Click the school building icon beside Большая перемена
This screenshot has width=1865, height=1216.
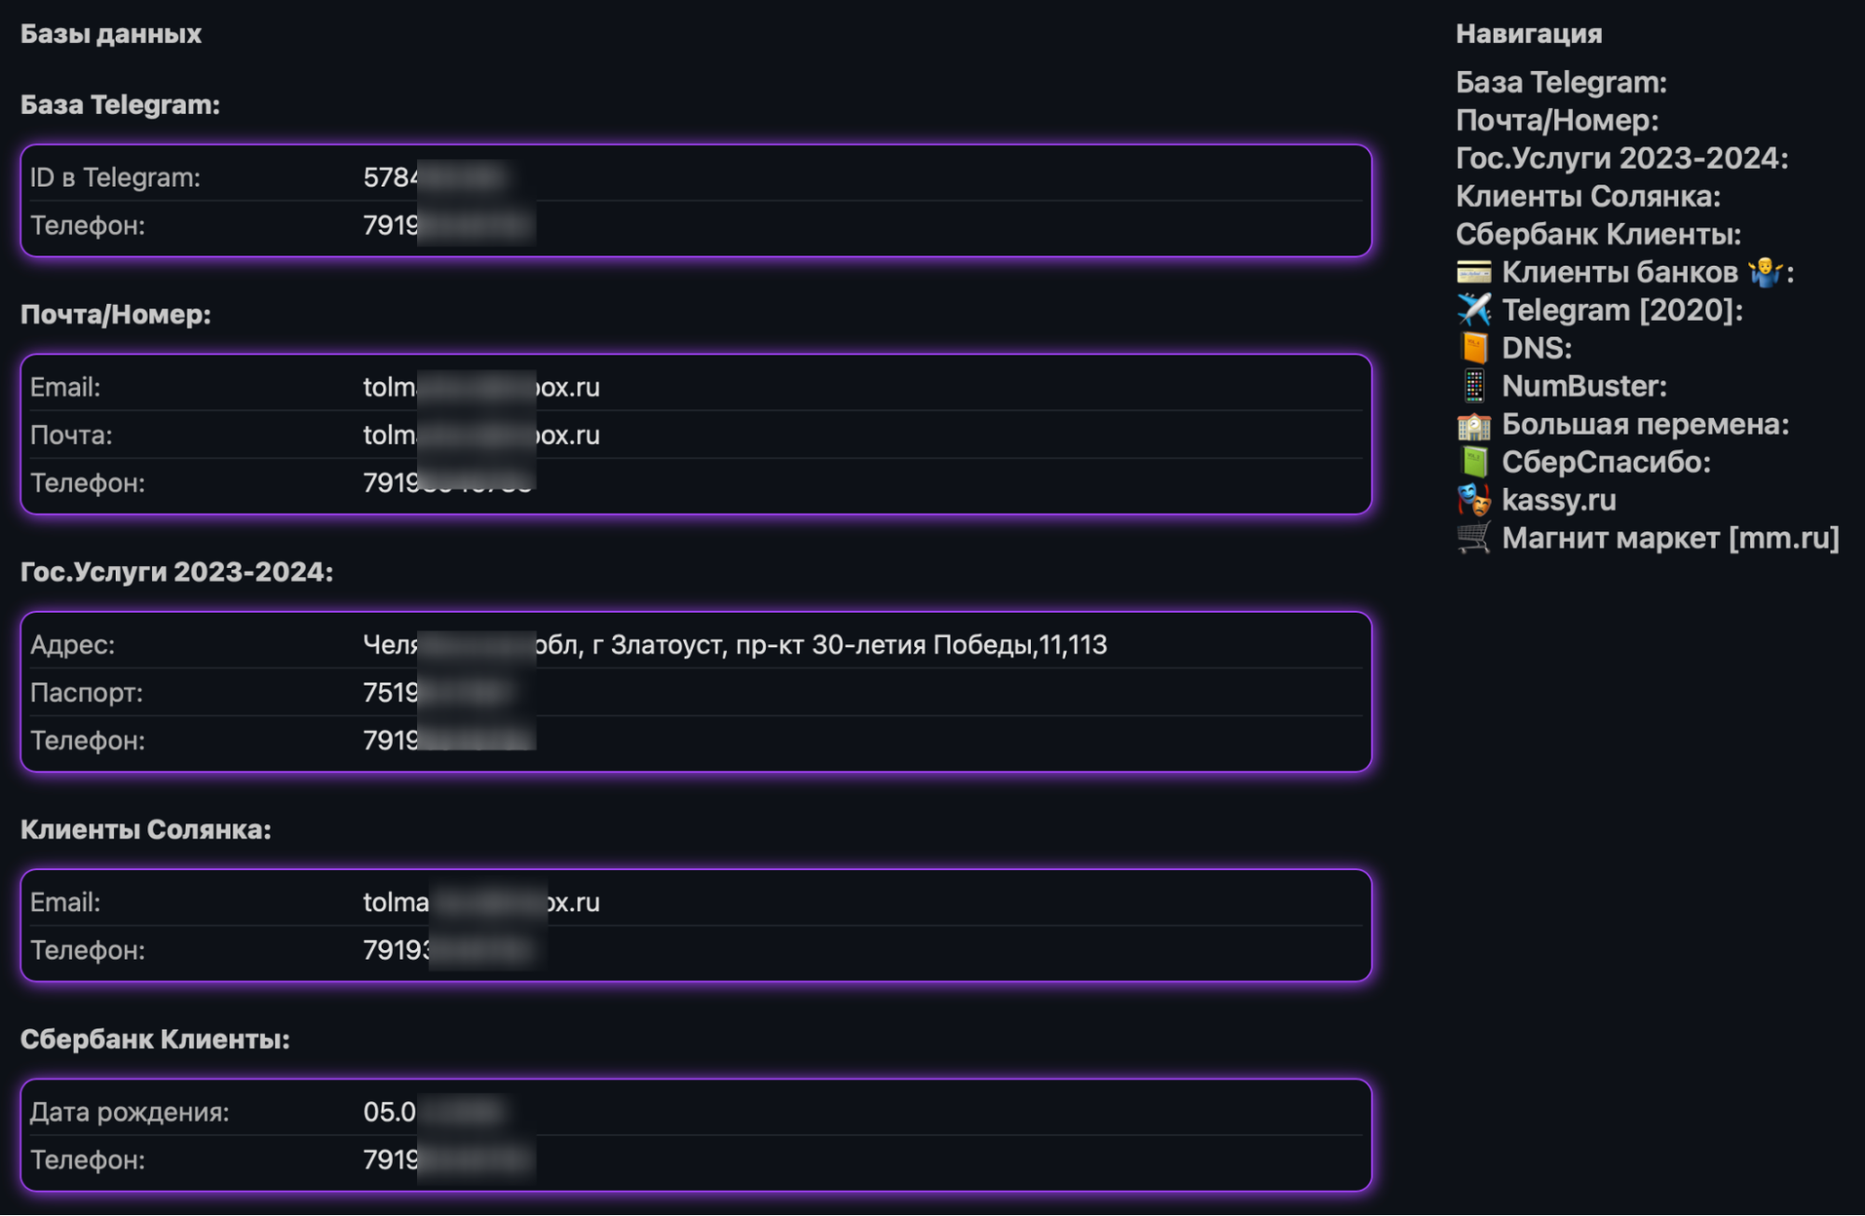click(1474, 425)
